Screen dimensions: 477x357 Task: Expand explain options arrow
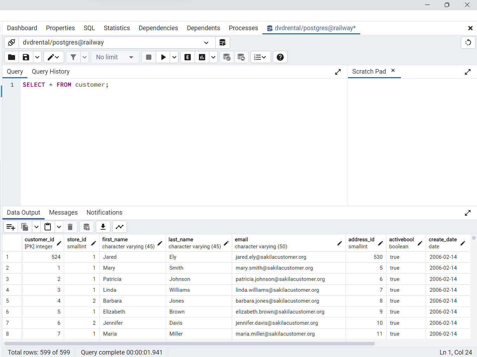[213, 57]
